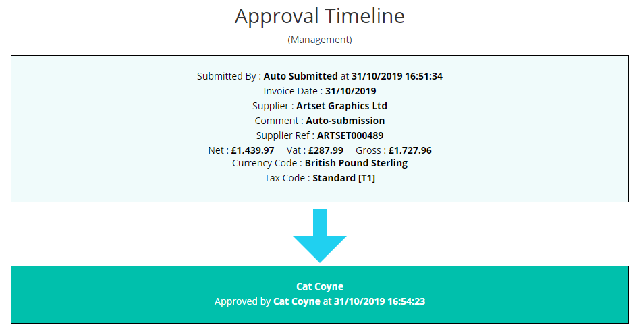Click the light blue submission details panel

(x=320, y=129)
